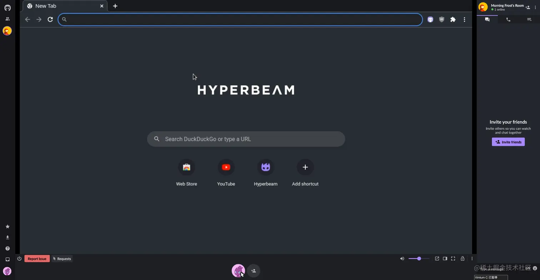The width and height of the screenshot is (540, 280).
Task: Click the "Morning Frost's Room" title text
Action: (507, 6)
